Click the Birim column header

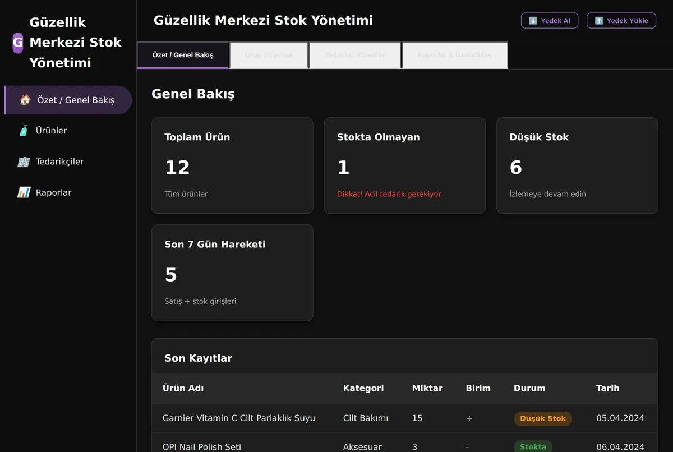click(478, 388)
